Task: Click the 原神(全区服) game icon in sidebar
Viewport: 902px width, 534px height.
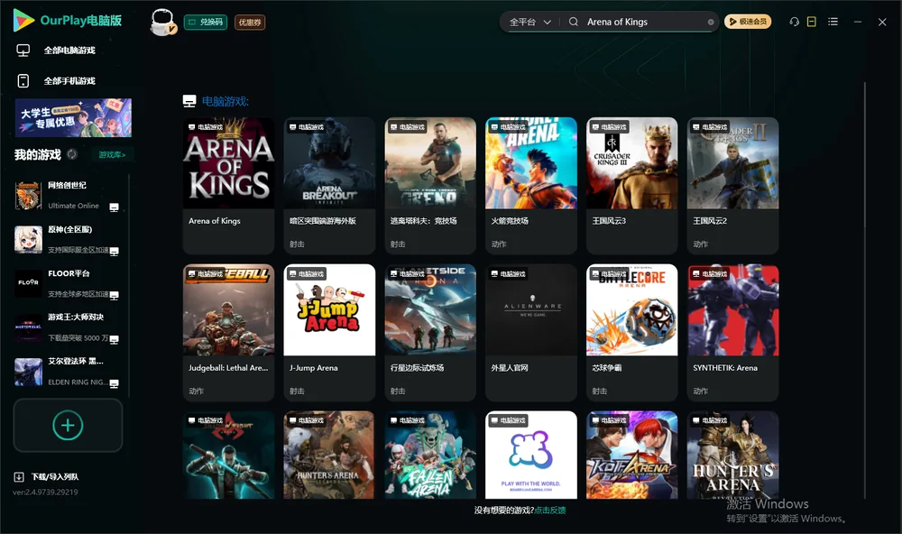Action: tap(28, 239)
